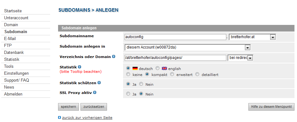Click the Subdomainname text field

coord(175,37)
